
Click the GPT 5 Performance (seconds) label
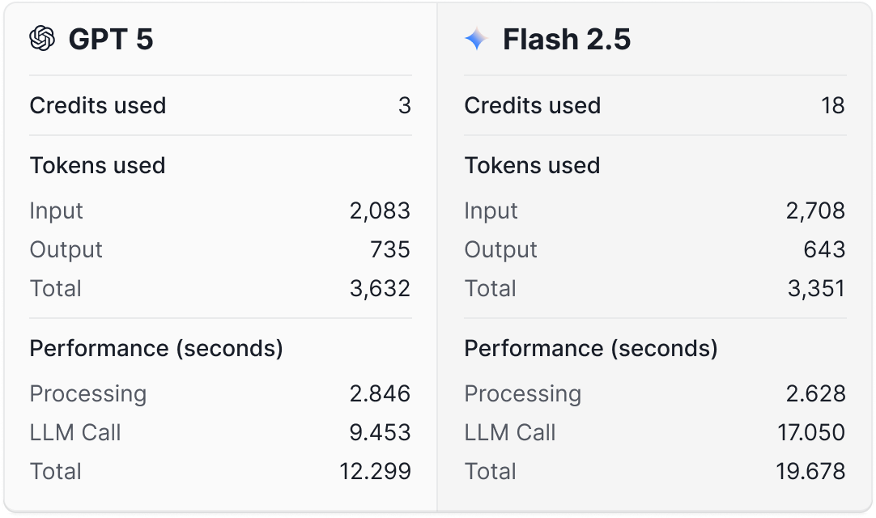click(156, 349)
